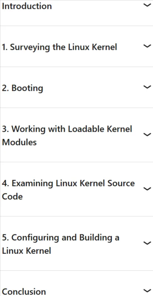Select the Conclusion heading text
Screen dimensions: 153x296
point(24,292)
